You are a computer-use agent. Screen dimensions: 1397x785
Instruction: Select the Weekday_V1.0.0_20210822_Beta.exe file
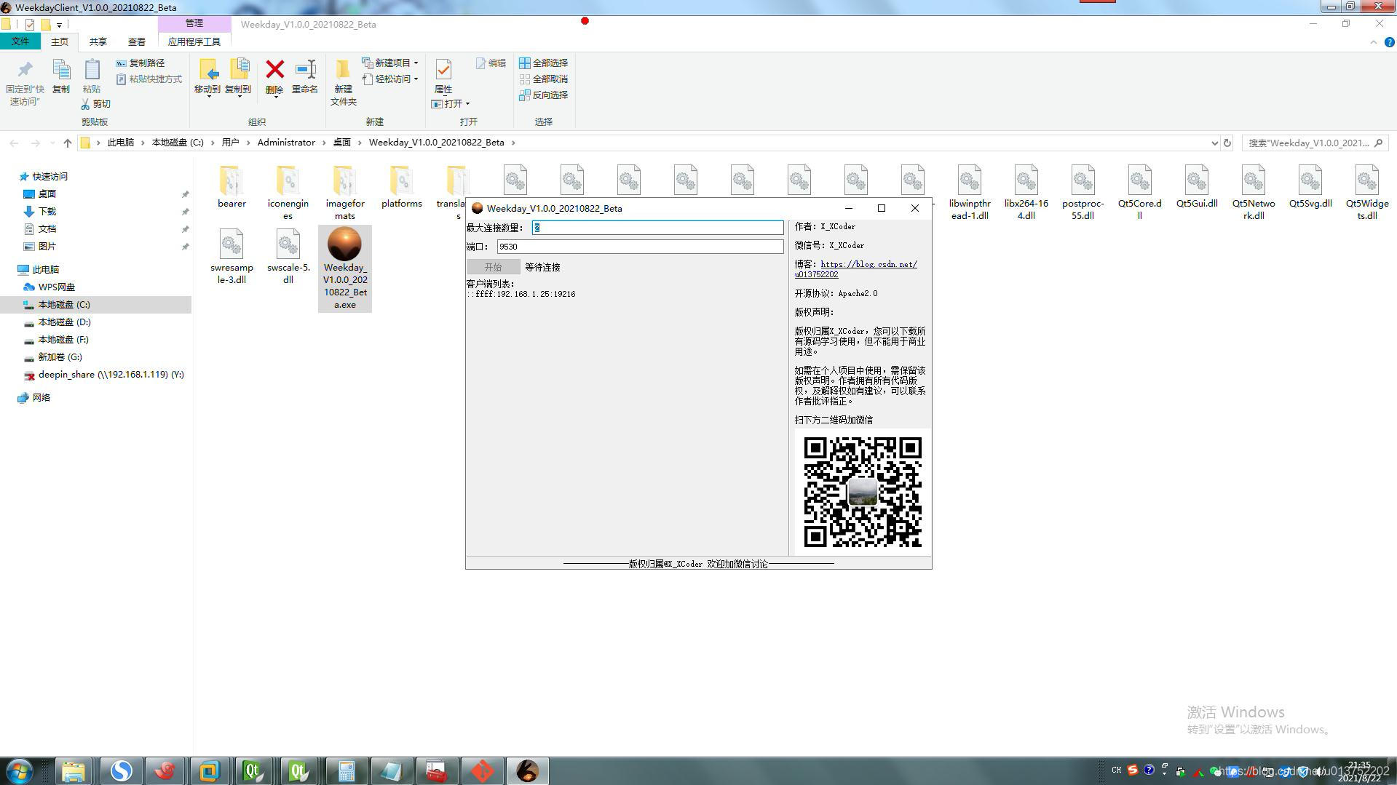[x=345, y=268]
